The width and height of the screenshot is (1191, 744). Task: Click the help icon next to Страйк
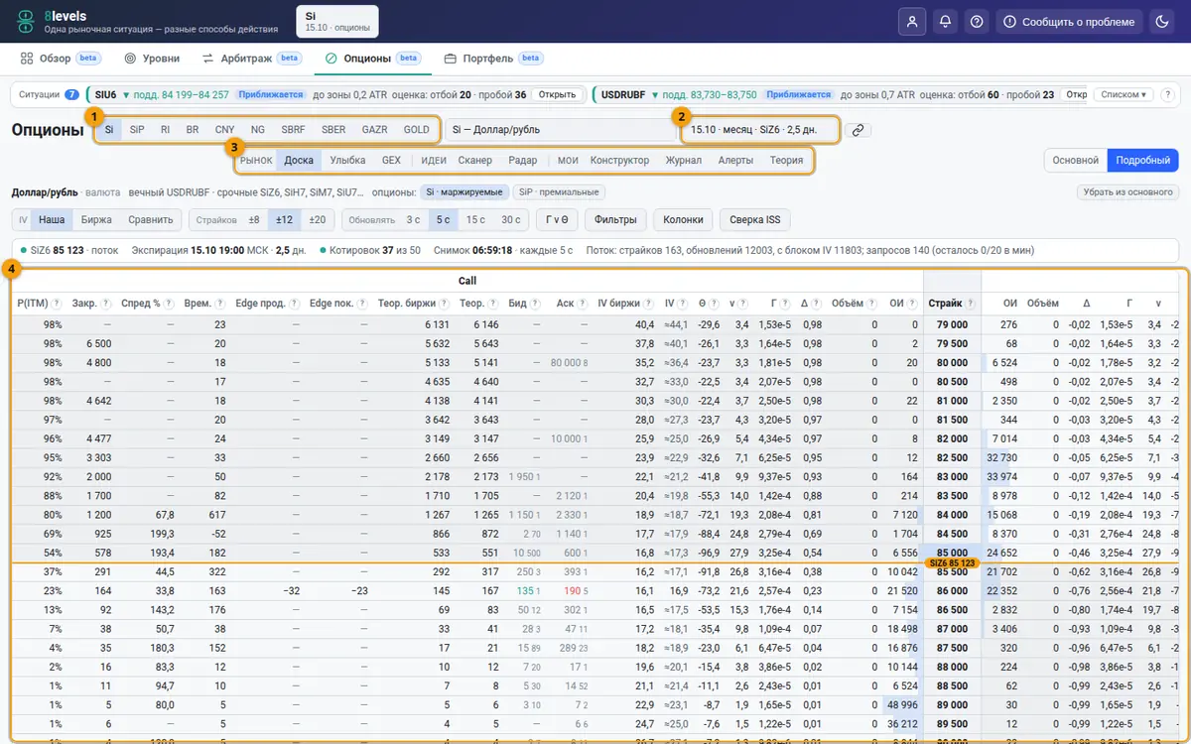click(x=973, y=303)
